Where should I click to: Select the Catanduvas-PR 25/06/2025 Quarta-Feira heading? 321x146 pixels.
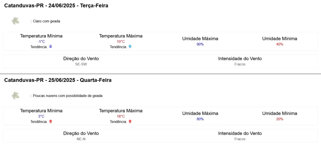point(58,80)
